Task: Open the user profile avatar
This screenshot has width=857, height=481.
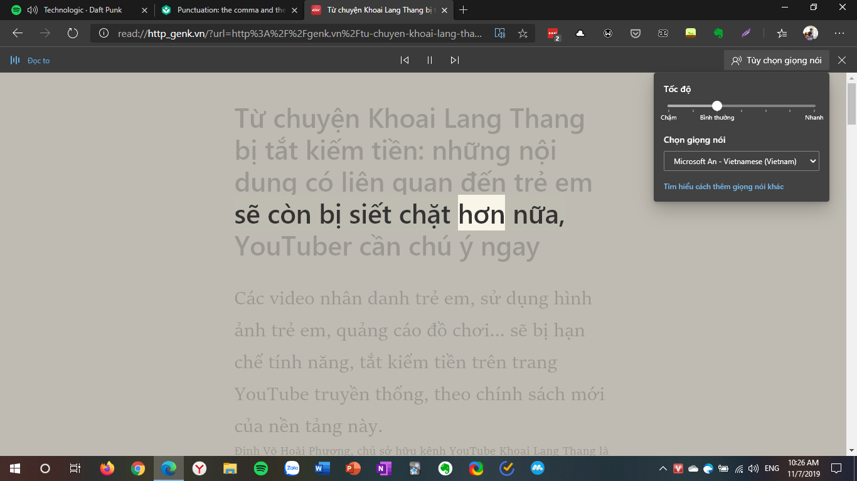Action: [811, 33]
